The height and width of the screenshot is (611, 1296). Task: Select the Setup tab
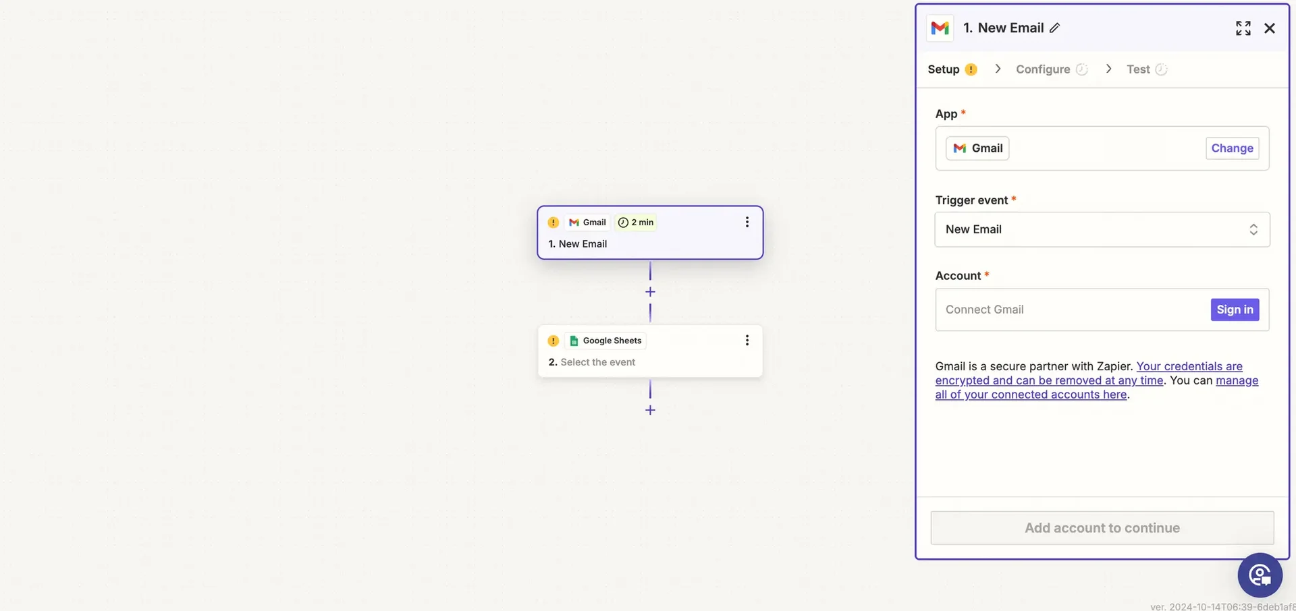coord(943,69)
